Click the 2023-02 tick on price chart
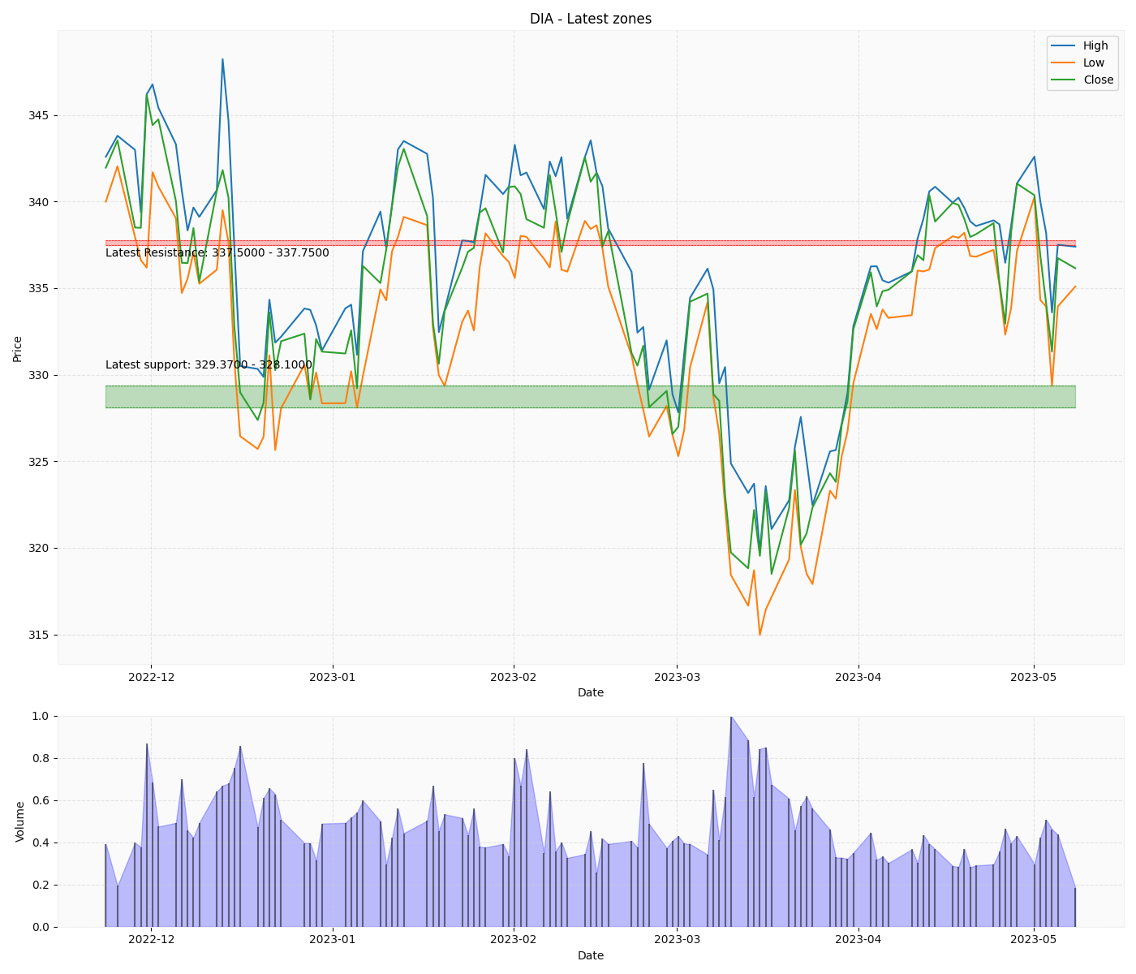 pos(514,676)
